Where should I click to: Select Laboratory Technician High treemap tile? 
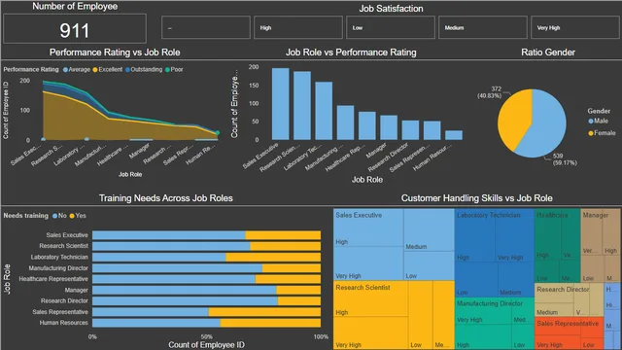pyautogui.click(x=475, y=235)
